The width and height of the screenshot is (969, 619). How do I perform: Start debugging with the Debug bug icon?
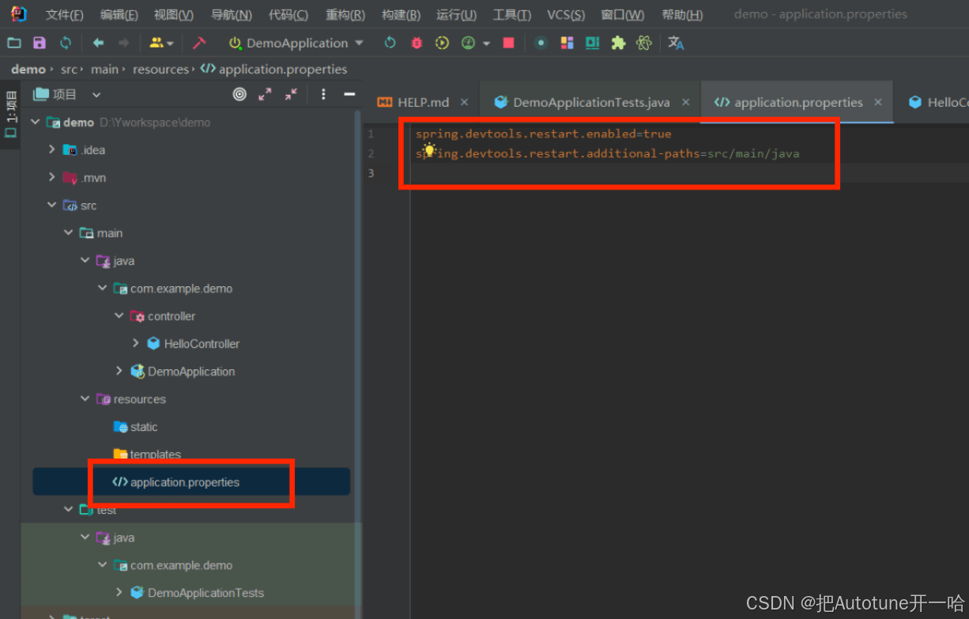[x=417, y=43]
